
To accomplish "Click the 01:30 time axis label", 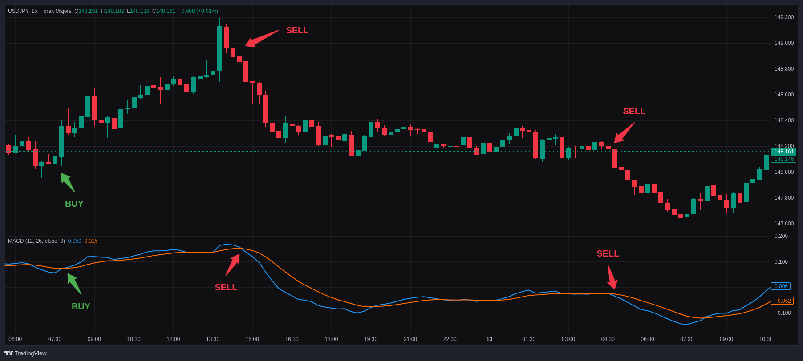I will pos(529,339).
